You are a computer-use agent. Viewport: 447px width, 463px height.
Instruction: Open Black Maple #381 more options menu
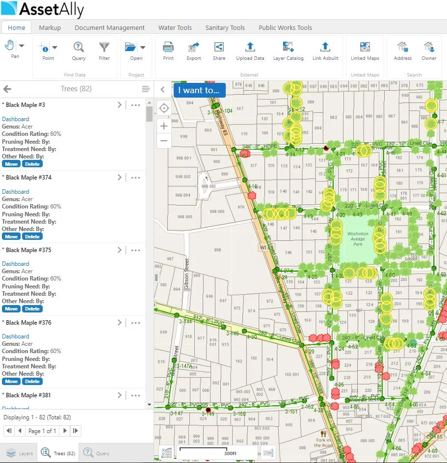click(135, 396)
